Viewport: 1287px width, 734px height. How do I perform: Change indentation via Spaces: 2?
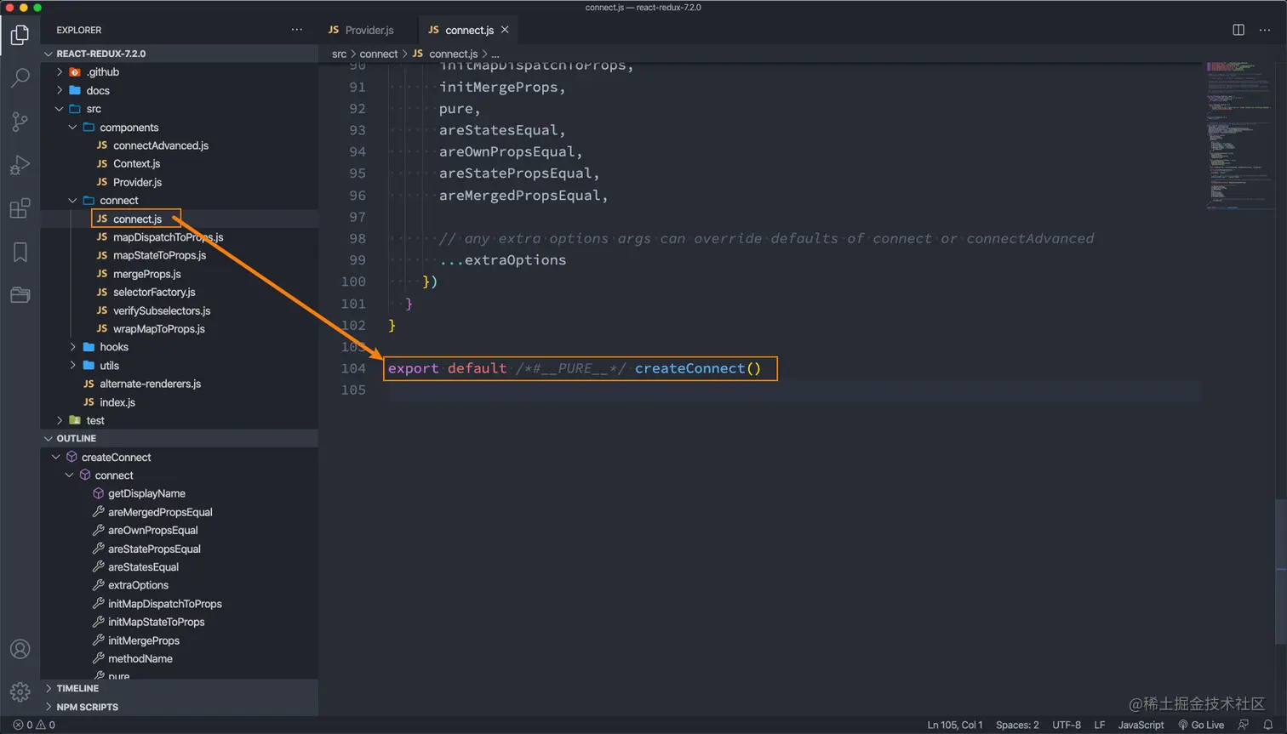[x=1017, y=725]
